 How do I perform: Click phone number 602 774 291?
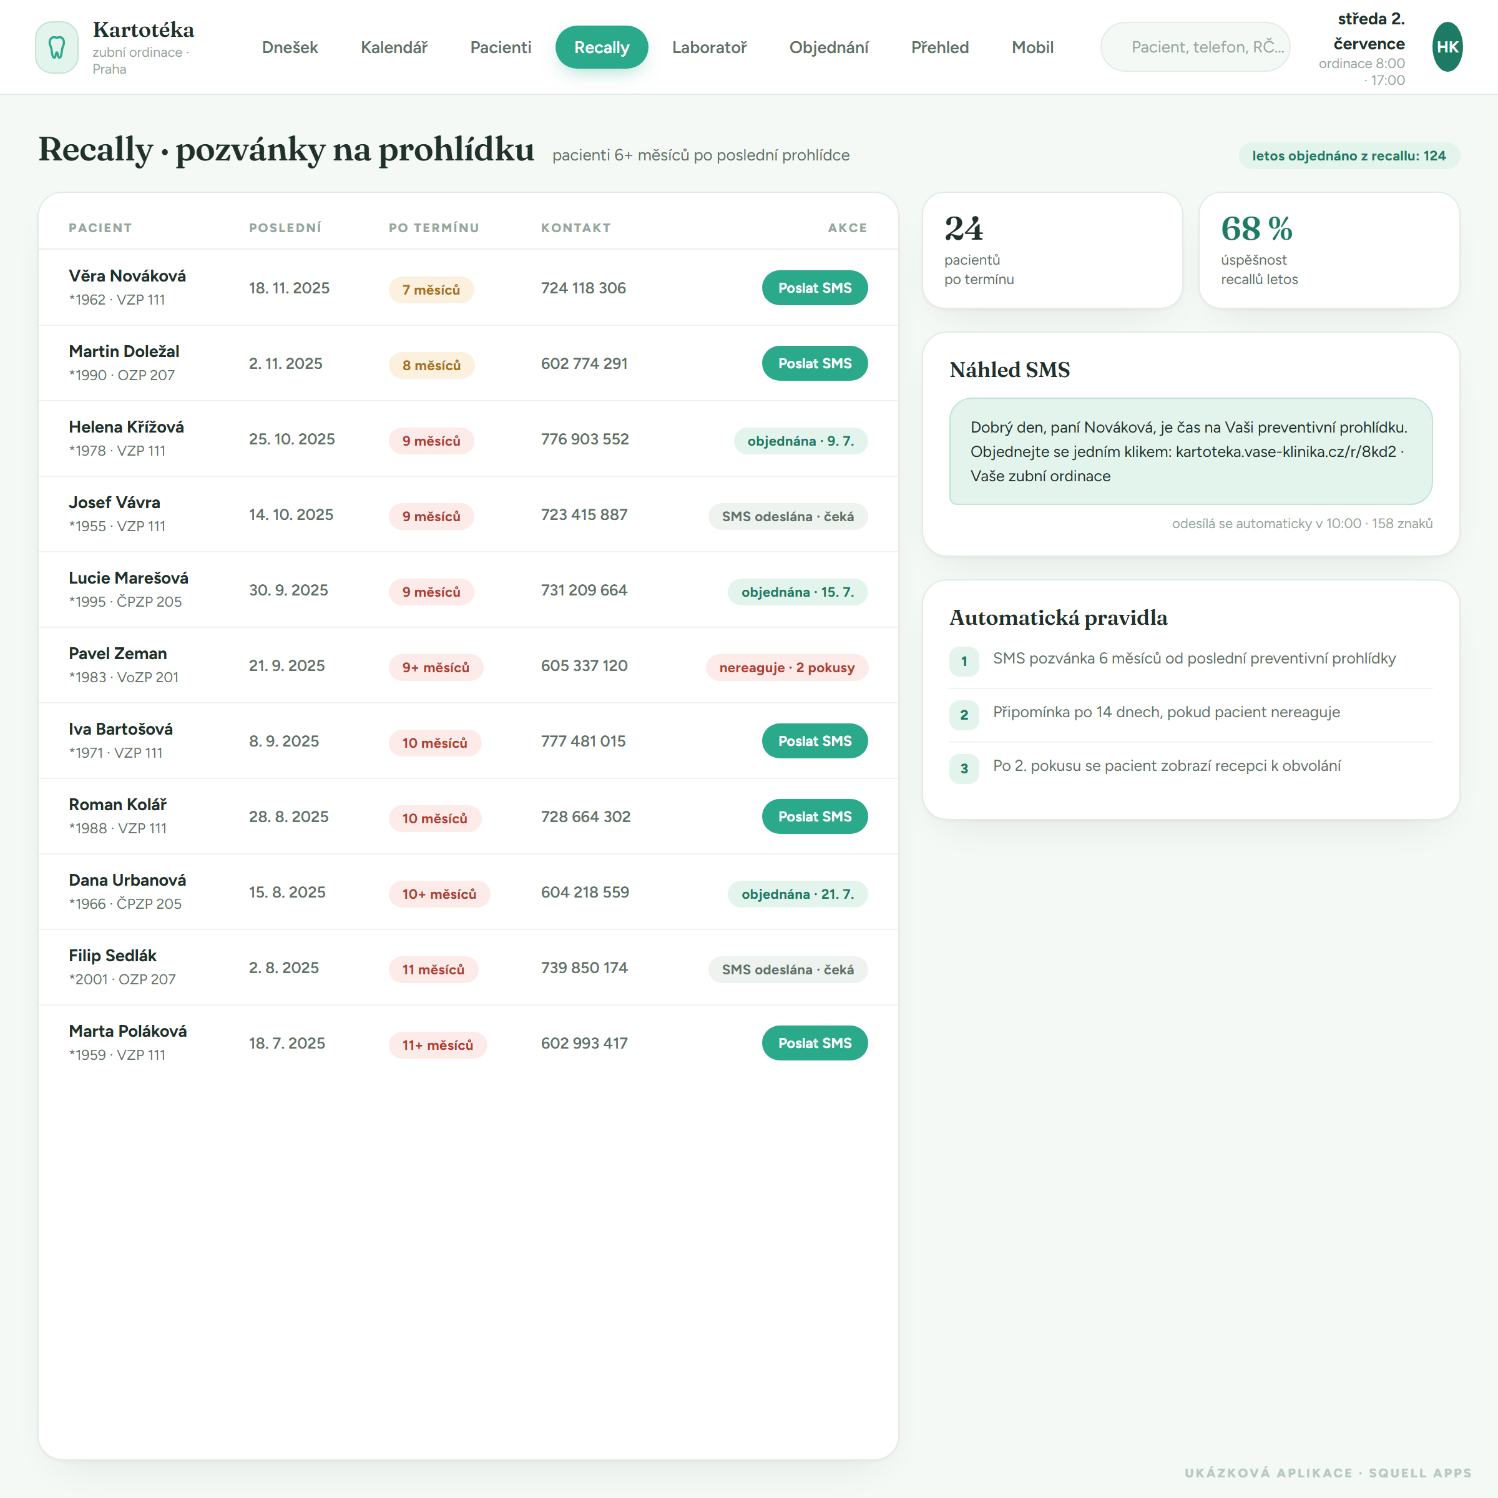point(584,364)
